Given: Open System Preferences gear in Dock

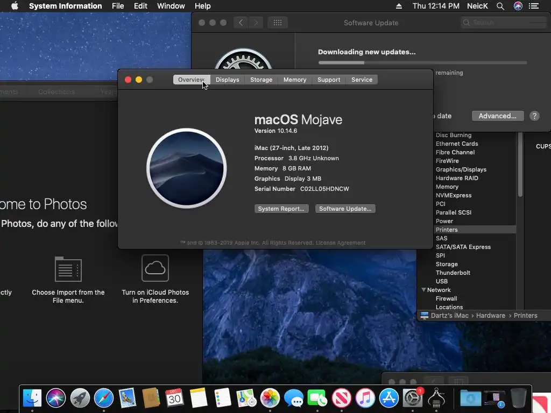Looking at the screenshot, I should coord(413,398).
